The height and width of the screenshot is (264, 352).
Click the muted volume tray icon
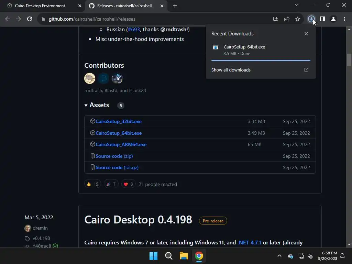pos(310,256)
